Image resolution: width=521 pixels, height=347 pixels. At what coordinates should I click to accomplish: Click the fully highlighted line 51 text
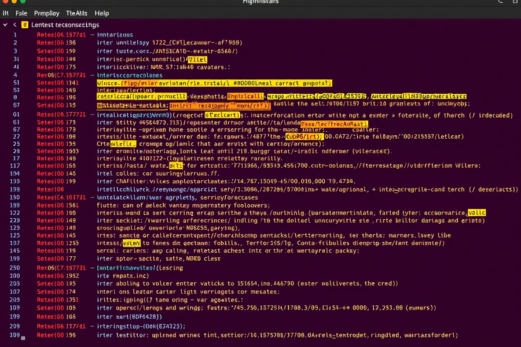214,83
